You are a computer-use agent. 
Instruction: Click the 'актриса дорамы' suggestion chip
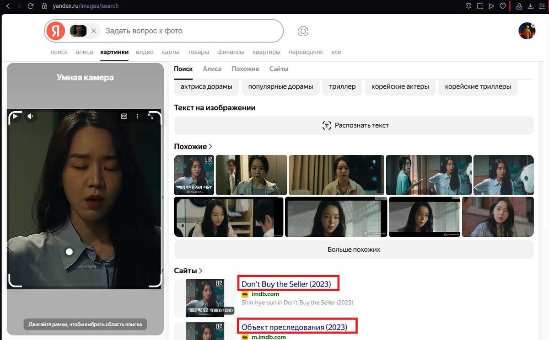coord(206,86)
